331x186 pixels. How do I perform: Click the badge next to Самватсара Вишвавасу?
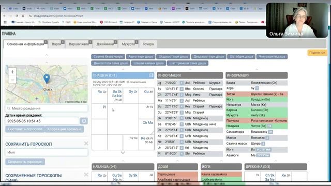coord(270,132)
